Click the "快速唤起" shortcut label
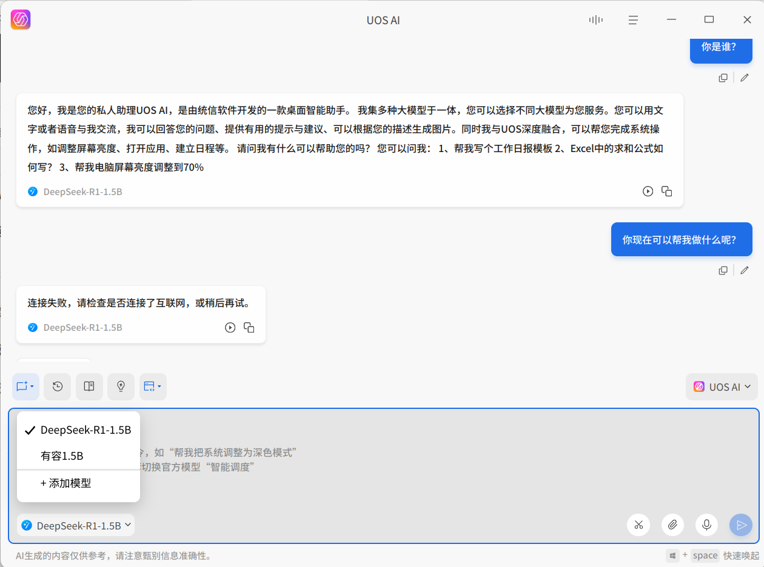764x567 pixels. (x=742, y=555)
